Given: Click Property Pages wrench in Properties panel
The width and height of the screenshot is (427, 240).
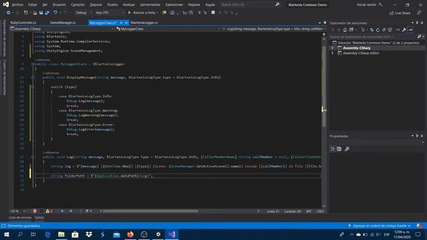Looking at the screenshot, I should [347, 149].
